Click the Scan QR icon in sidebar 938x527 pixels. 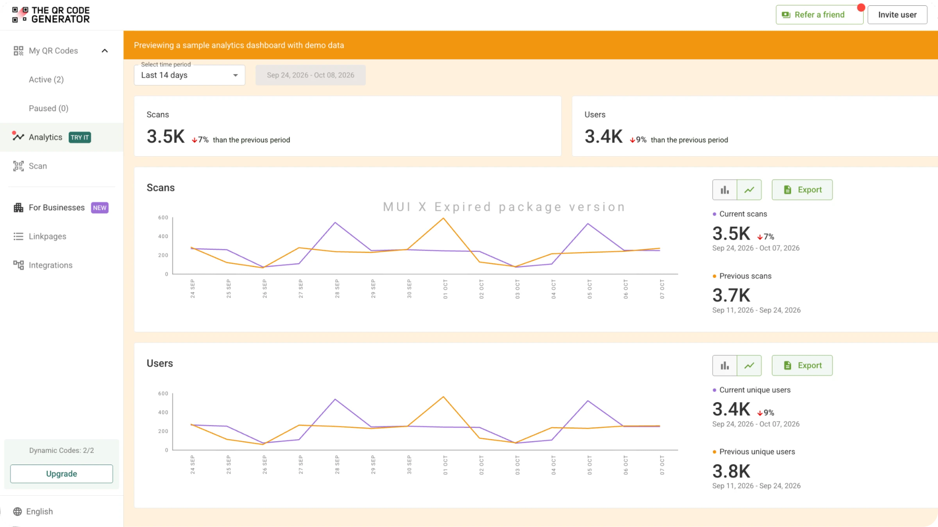pyautogui.click(x=19, y=166)
